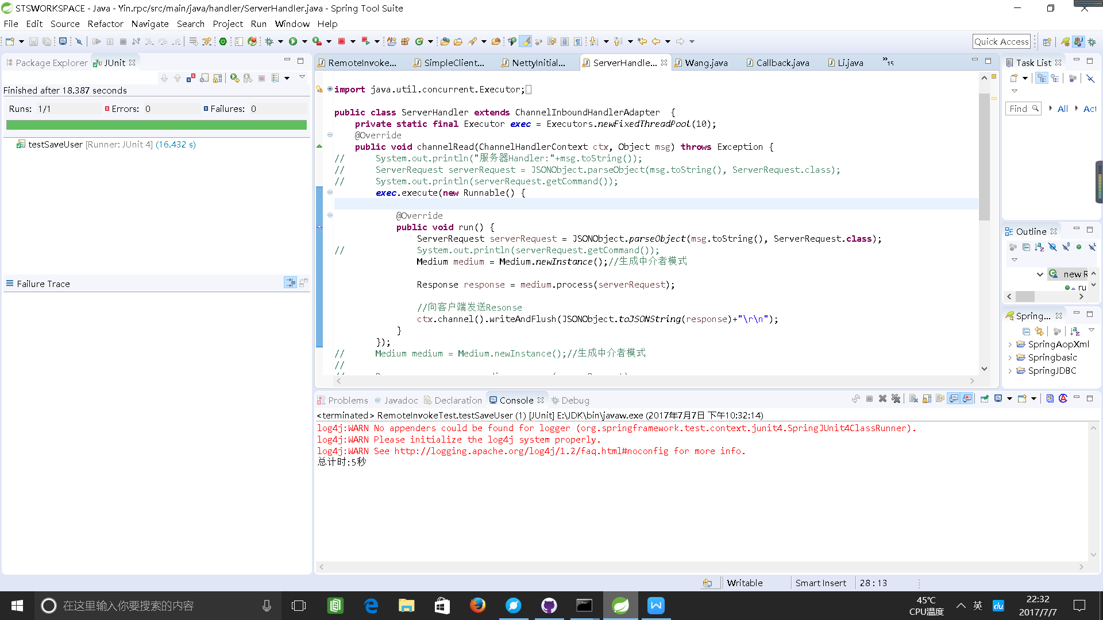The image size is (1103, 620).
Task: Open the New file dropdown arrow
Action: tap(21, 41)
